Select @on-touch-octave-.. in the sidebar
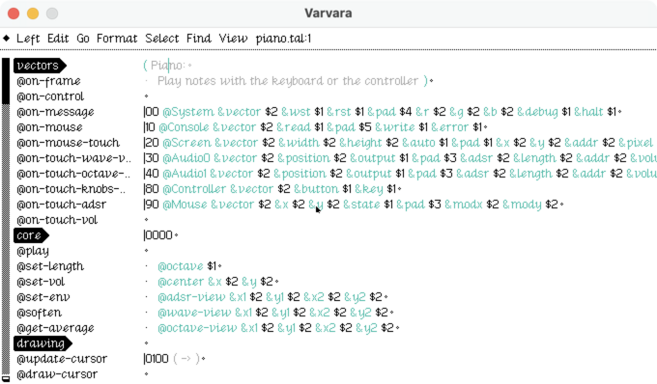The image size is (657, 384). click(x=73, y=174)
